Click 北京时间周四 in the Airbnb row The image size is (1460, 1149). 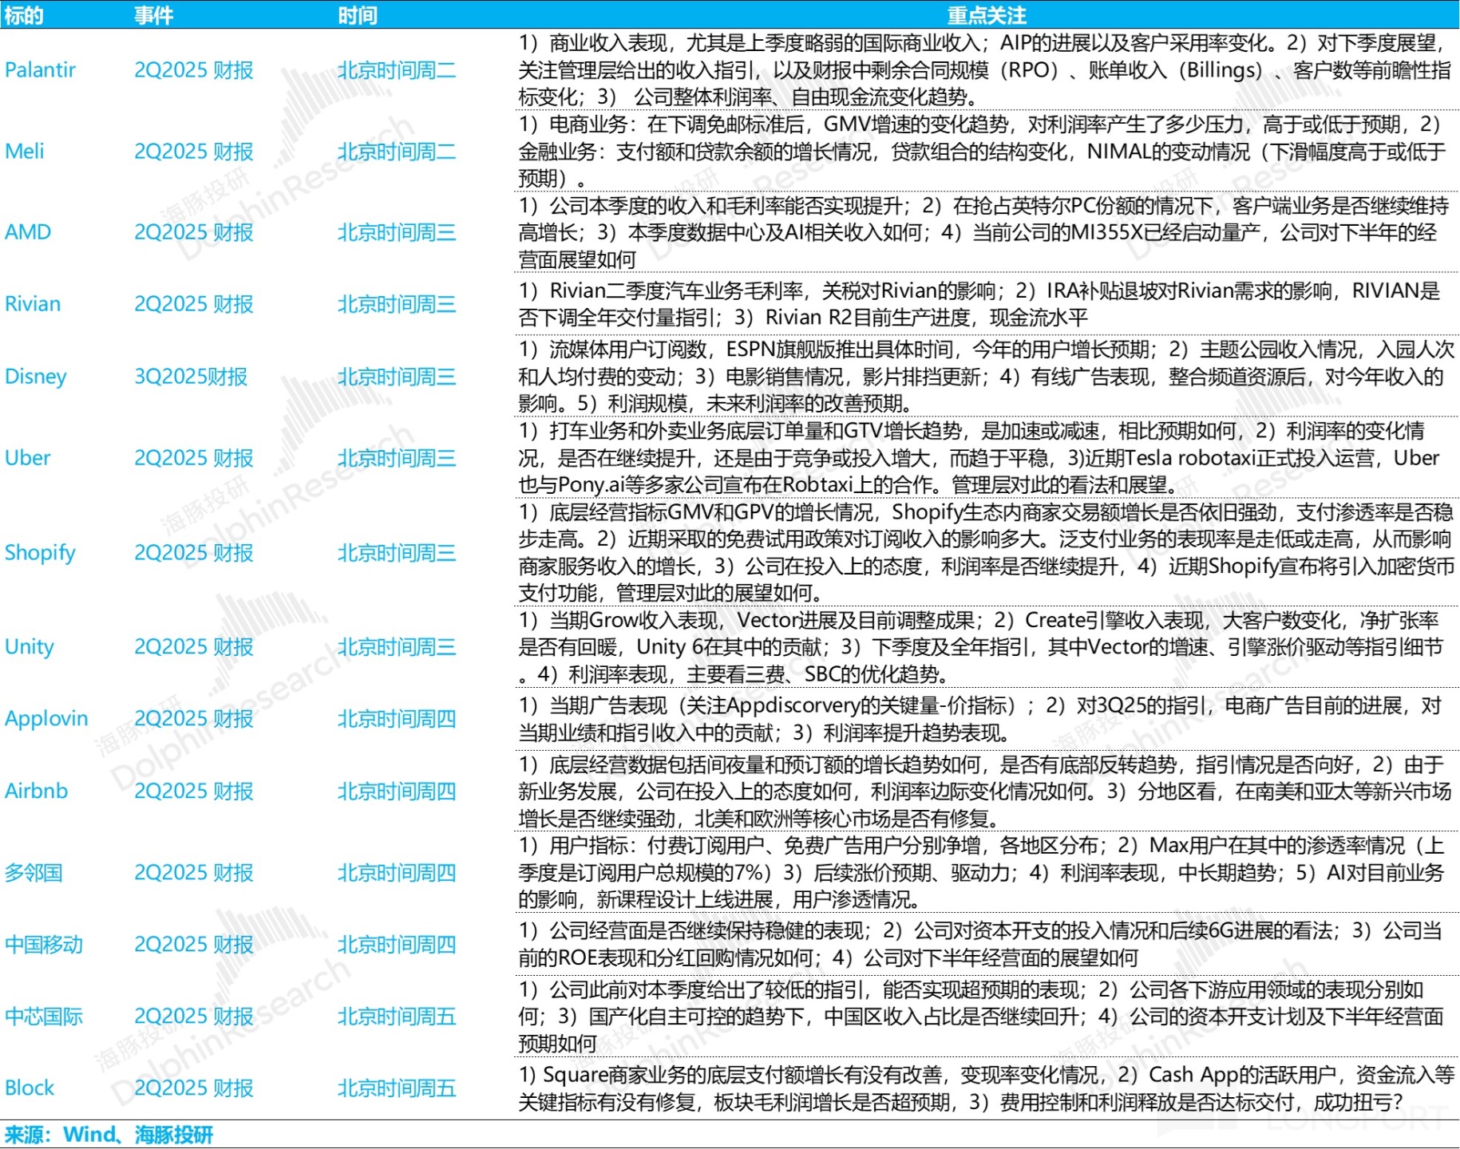[397, 791]
